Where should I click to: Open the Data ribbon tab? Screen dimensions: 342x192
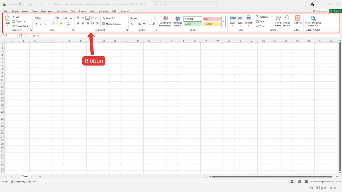[x=73, y=11]
